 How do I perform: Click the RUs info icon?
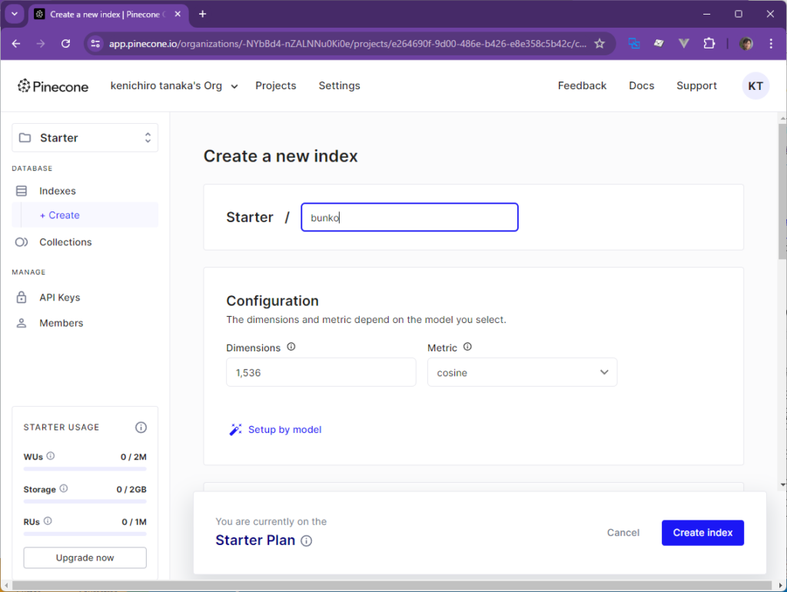[48, 521]
